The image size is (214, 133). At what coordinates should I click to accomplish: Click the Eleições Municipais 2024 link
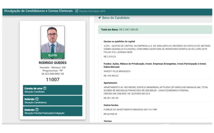(92, 11)
